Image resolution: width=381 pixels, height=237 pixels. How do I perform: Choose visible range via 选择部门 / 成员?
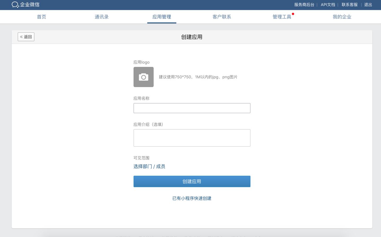[149, 166]
